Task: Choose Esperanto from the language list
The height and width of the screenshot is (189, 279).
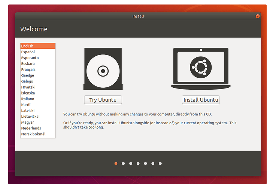Action: [x=38, y=58]
